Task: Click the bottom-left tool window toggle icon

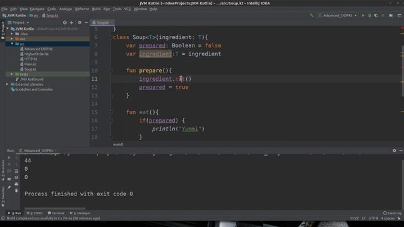Action: coord(3,219)
